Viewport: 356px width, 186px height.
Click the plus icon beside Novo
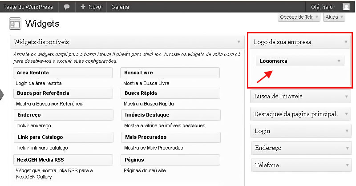83,7
